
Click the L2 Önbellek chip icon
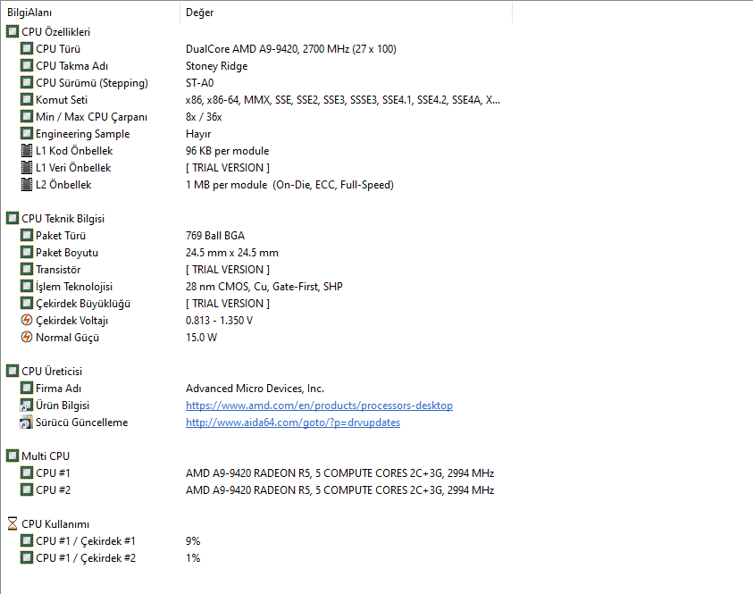[x=27, y=185]
